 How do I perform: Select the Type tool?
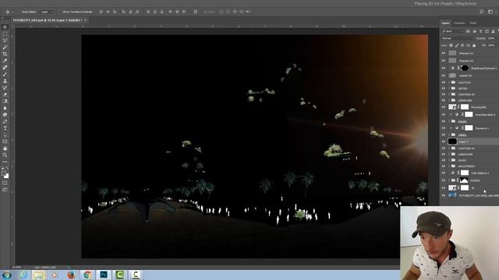coord(5,128)
